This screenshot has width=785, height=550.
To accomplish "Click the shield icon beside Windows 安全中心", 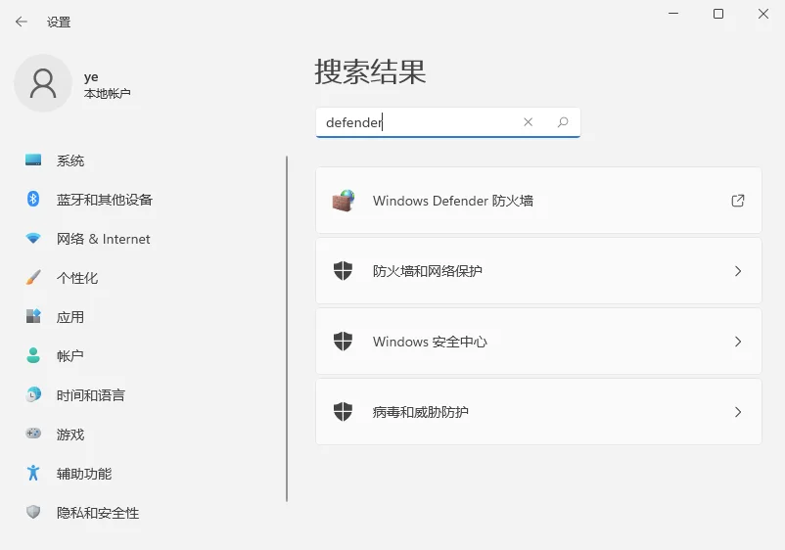I will click(x=343, y=342).
